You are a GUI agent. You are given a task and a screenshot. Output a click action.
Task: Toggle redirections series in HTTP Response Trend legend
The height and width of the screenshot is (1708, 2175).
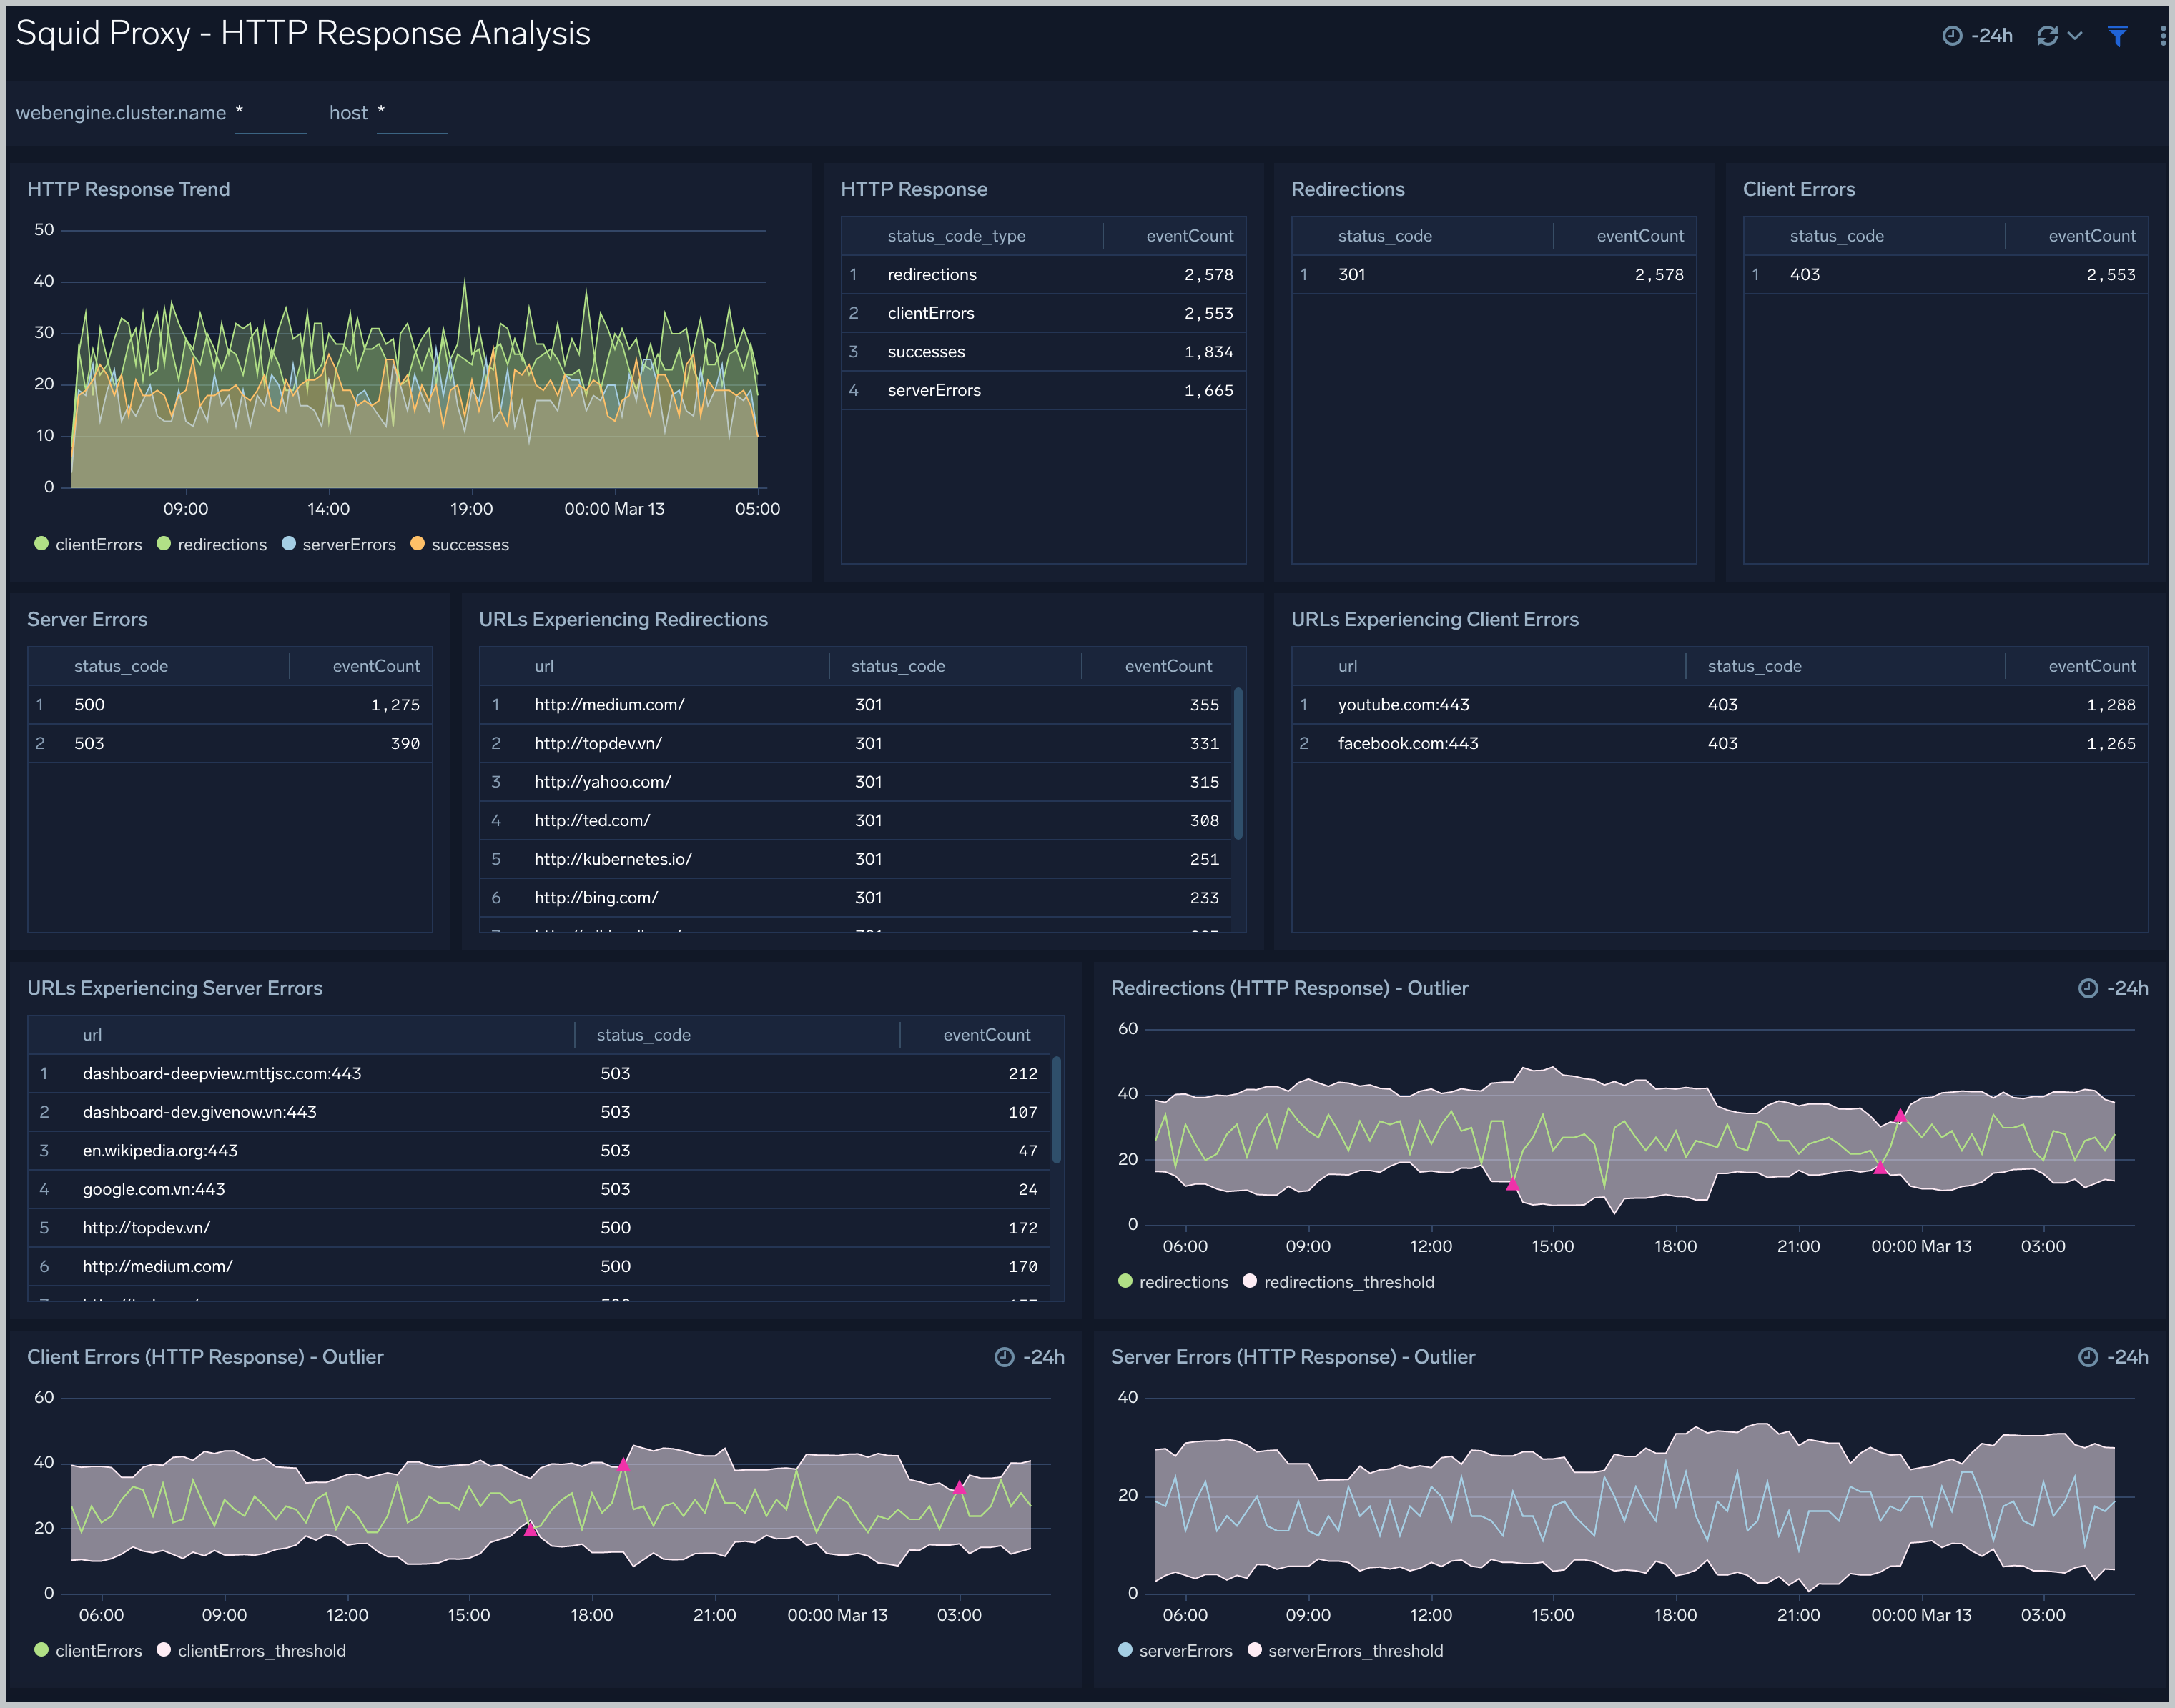coord(212,545)
